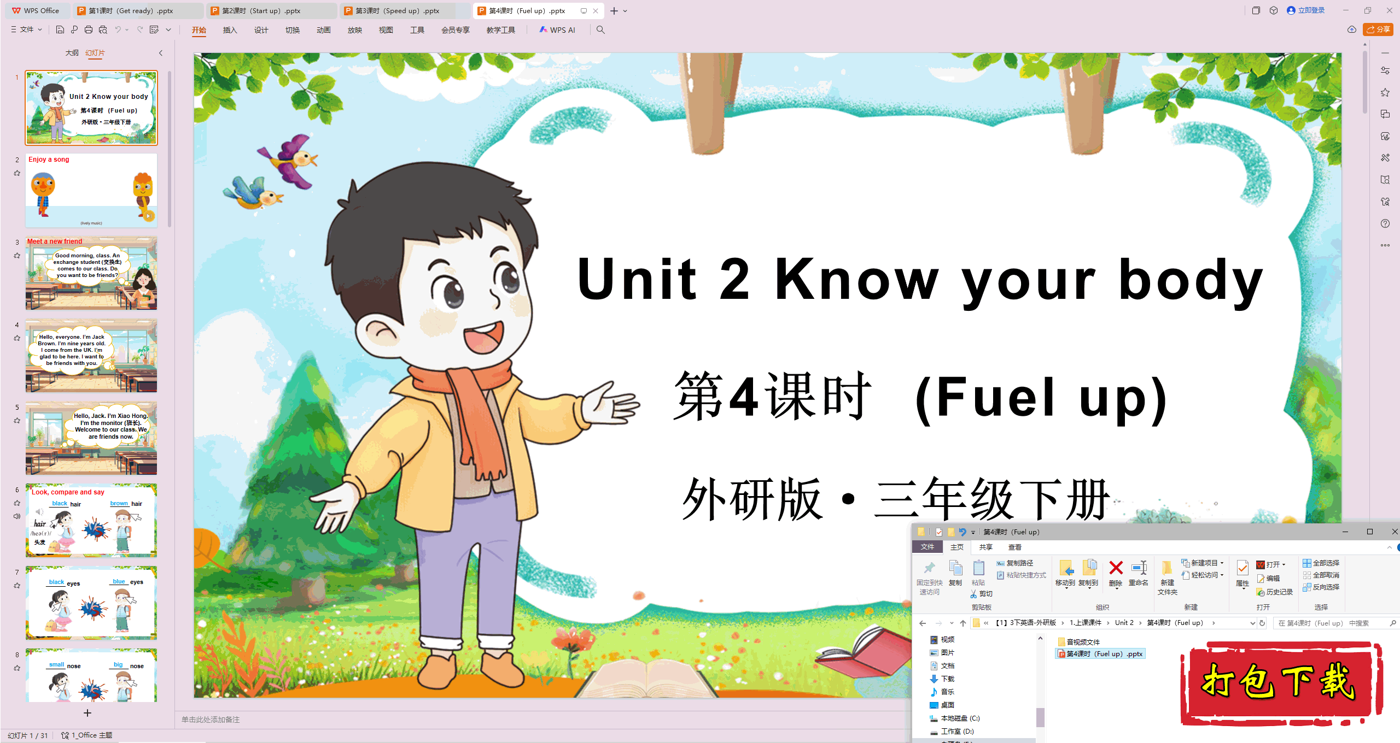Screen dimensions: 1400x743
Task: Click the Undo arrow in WPS
Action: pyautogui.click(x=118, y=30)
